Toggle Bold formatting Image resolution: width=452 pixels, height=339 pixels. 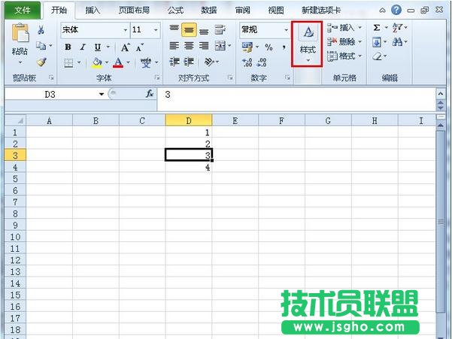point(68,47)
